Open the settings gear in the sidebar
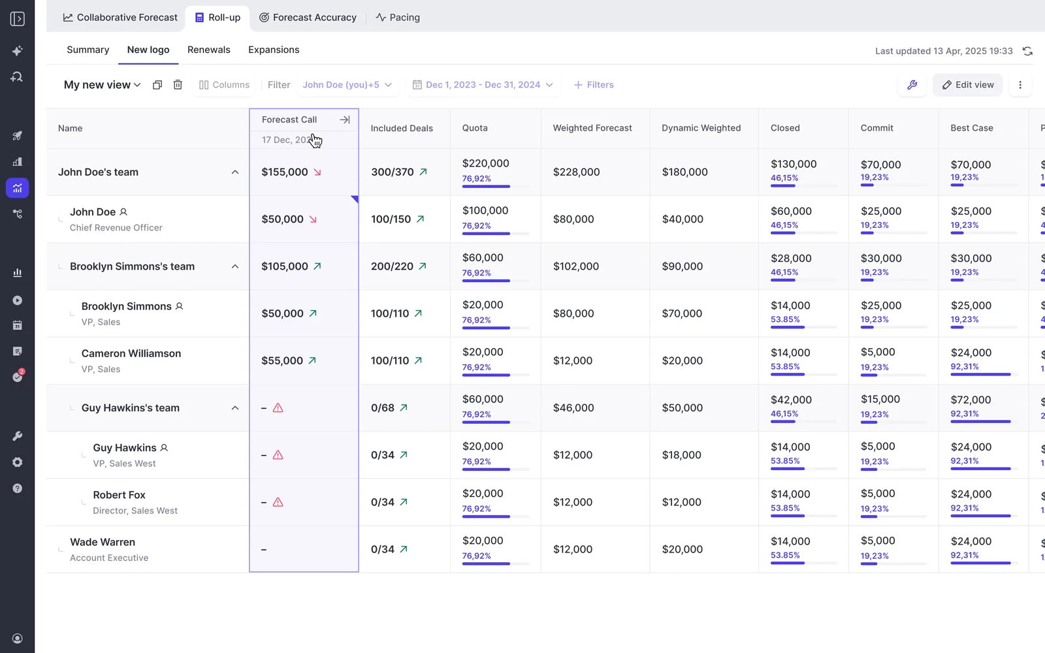Image resolution: width=1045 pixels, height=653 pixels. tap(18, 462)
